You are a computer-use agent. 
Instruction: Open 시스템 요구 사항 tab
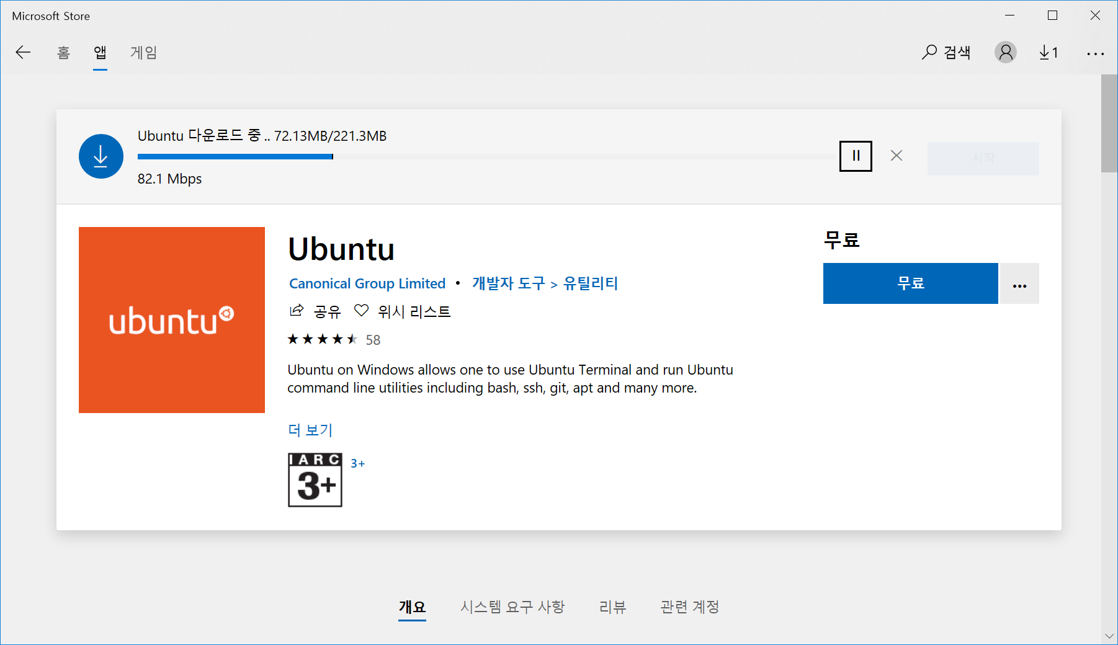(512, 607)
